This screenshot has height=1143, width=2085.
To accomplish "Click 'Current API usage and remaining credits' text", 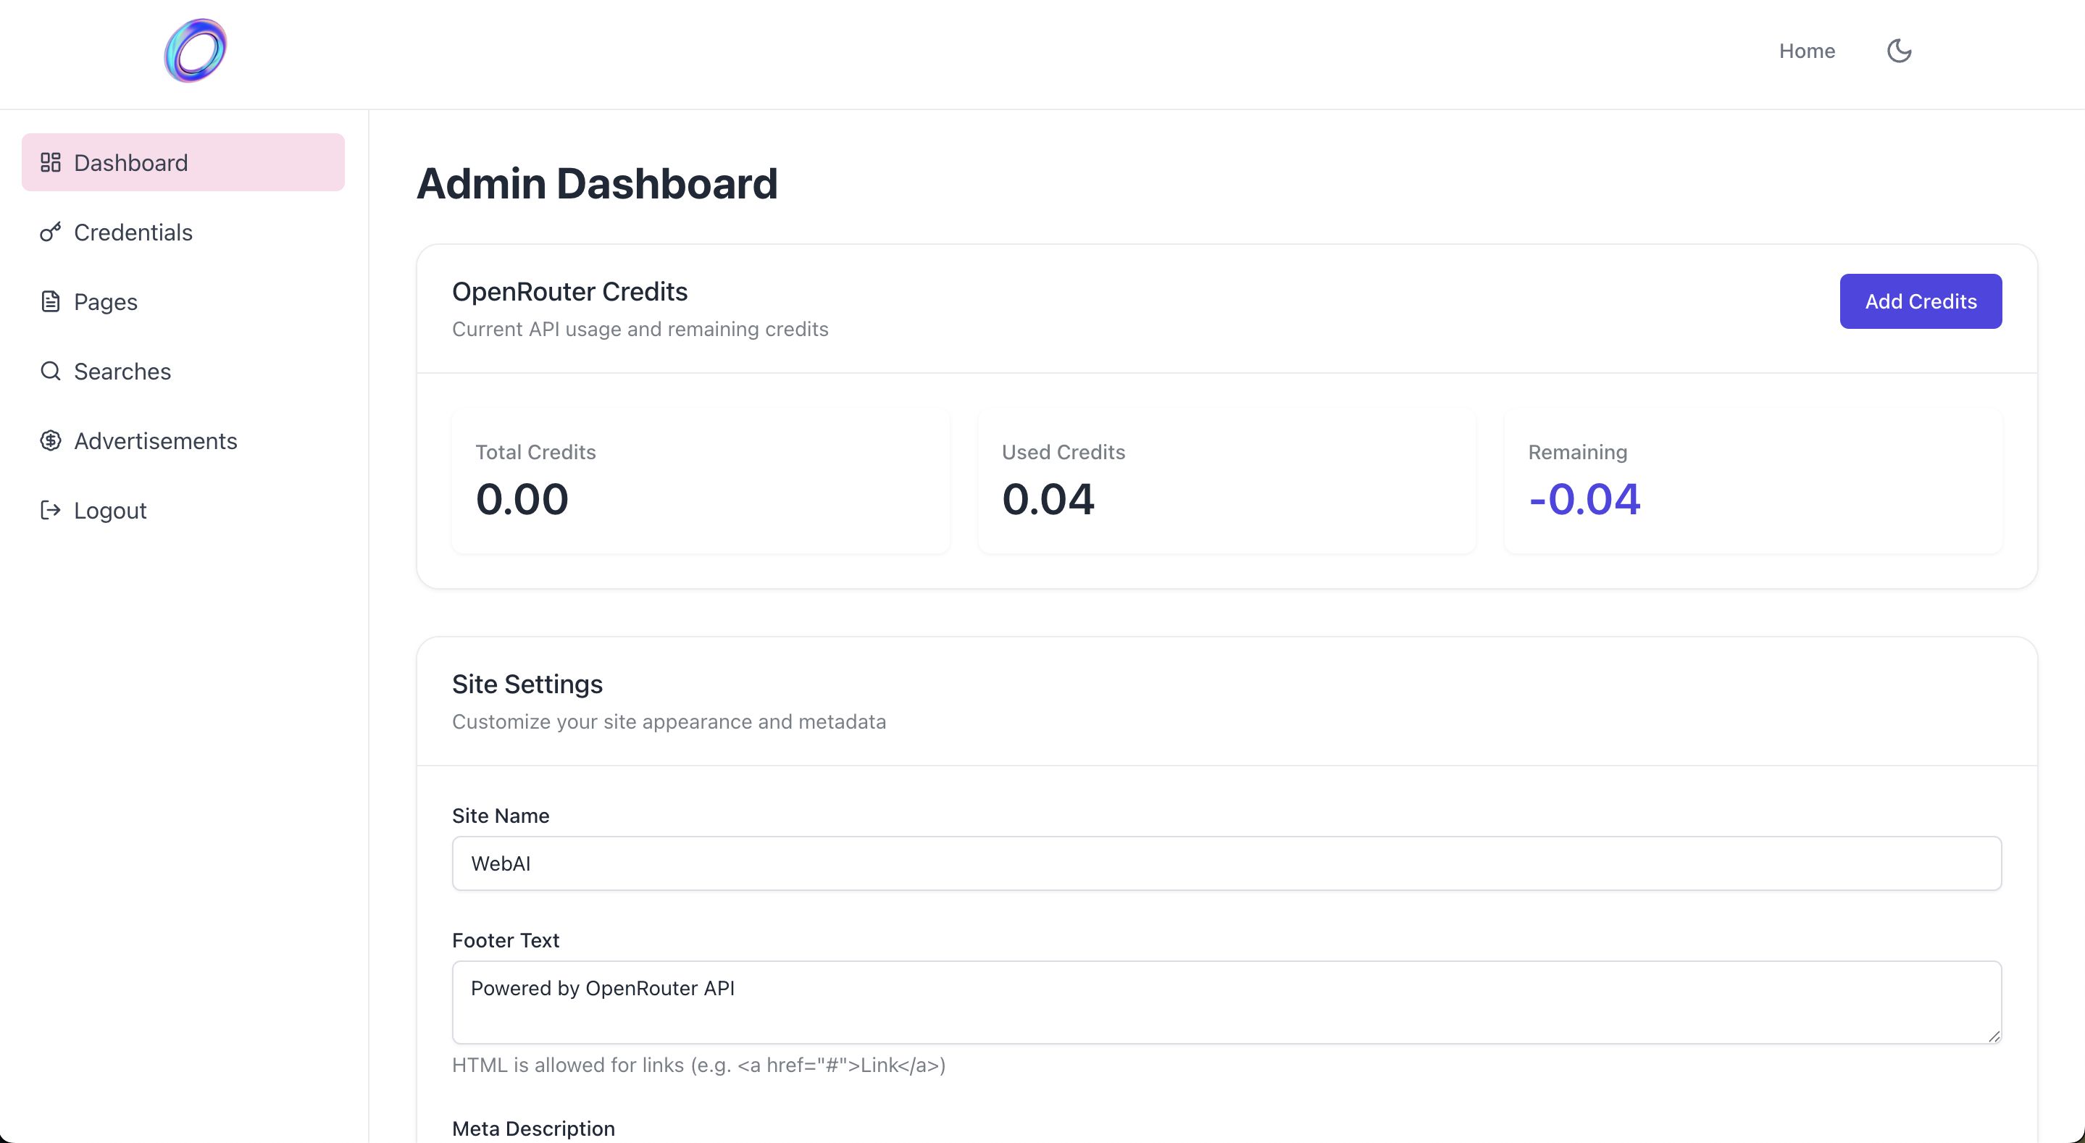I will [x=640, y=330].
